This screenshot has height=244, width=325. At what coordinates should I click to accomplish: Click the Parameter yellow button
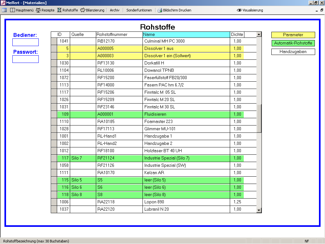click(293, 35)
